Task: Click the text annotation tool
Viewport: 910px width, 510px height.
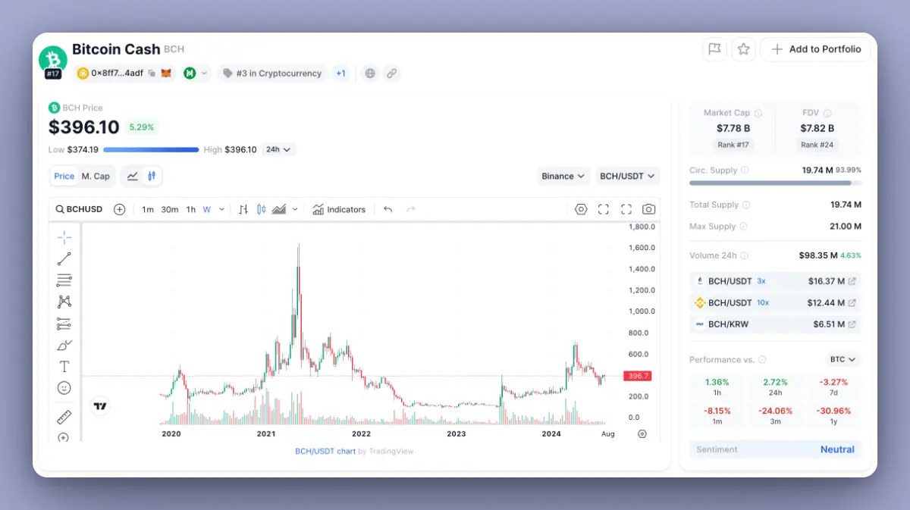Action: click(x=64, y=367)
